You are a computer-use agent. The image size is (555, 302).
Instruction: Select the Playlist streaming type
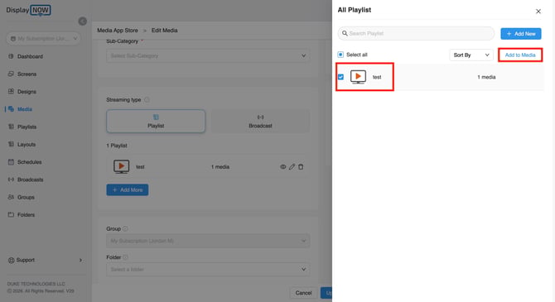pyautogui.click(x=156, y=122)
